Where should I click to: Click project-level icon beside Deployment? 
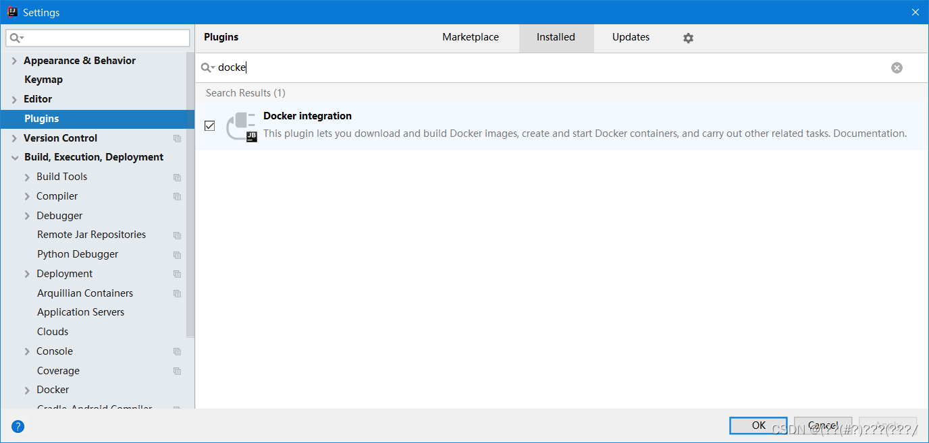177,274
